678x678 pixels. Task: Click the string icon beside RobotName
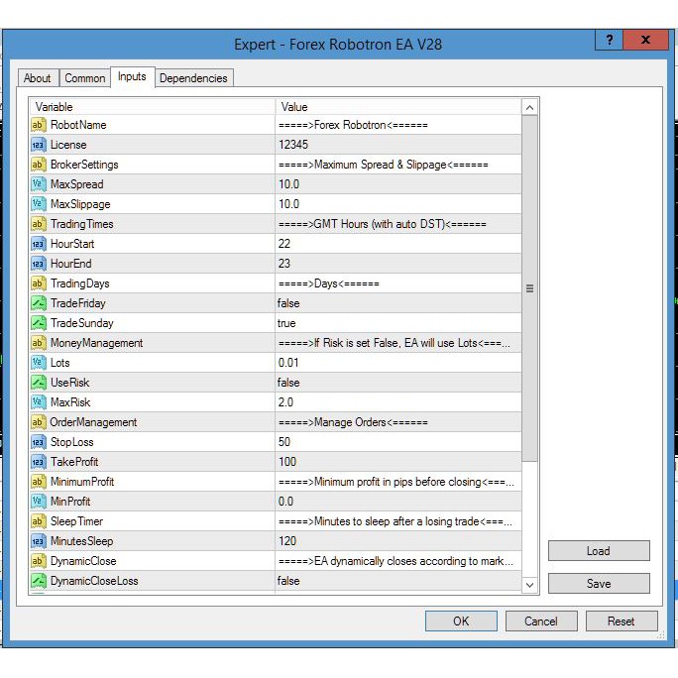tap(39, 125)
